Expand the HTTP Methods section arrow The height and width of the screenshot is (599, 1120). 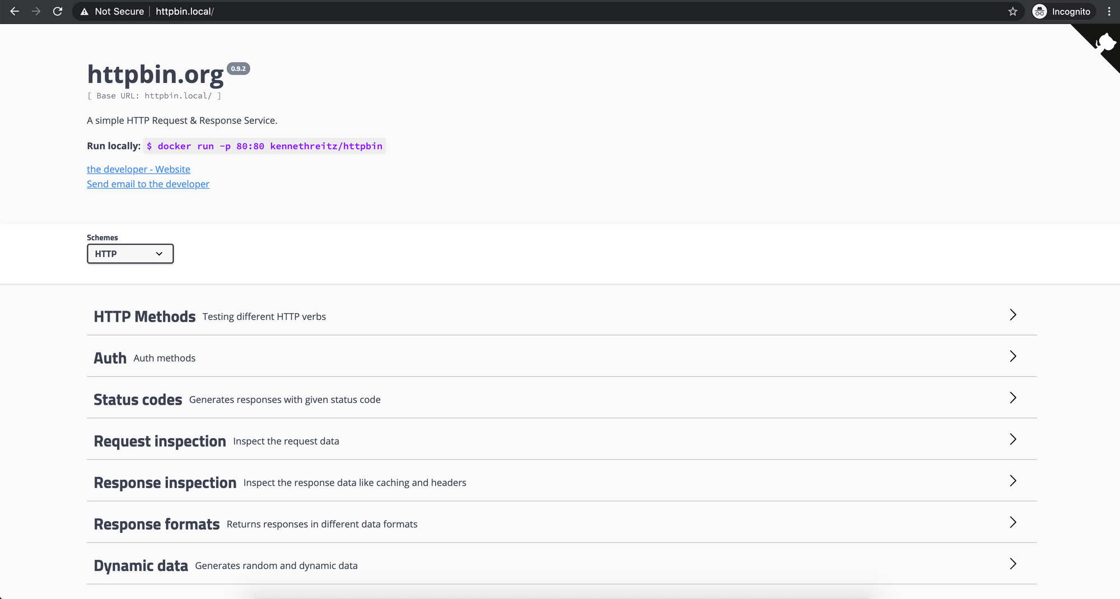point(1012,315)
